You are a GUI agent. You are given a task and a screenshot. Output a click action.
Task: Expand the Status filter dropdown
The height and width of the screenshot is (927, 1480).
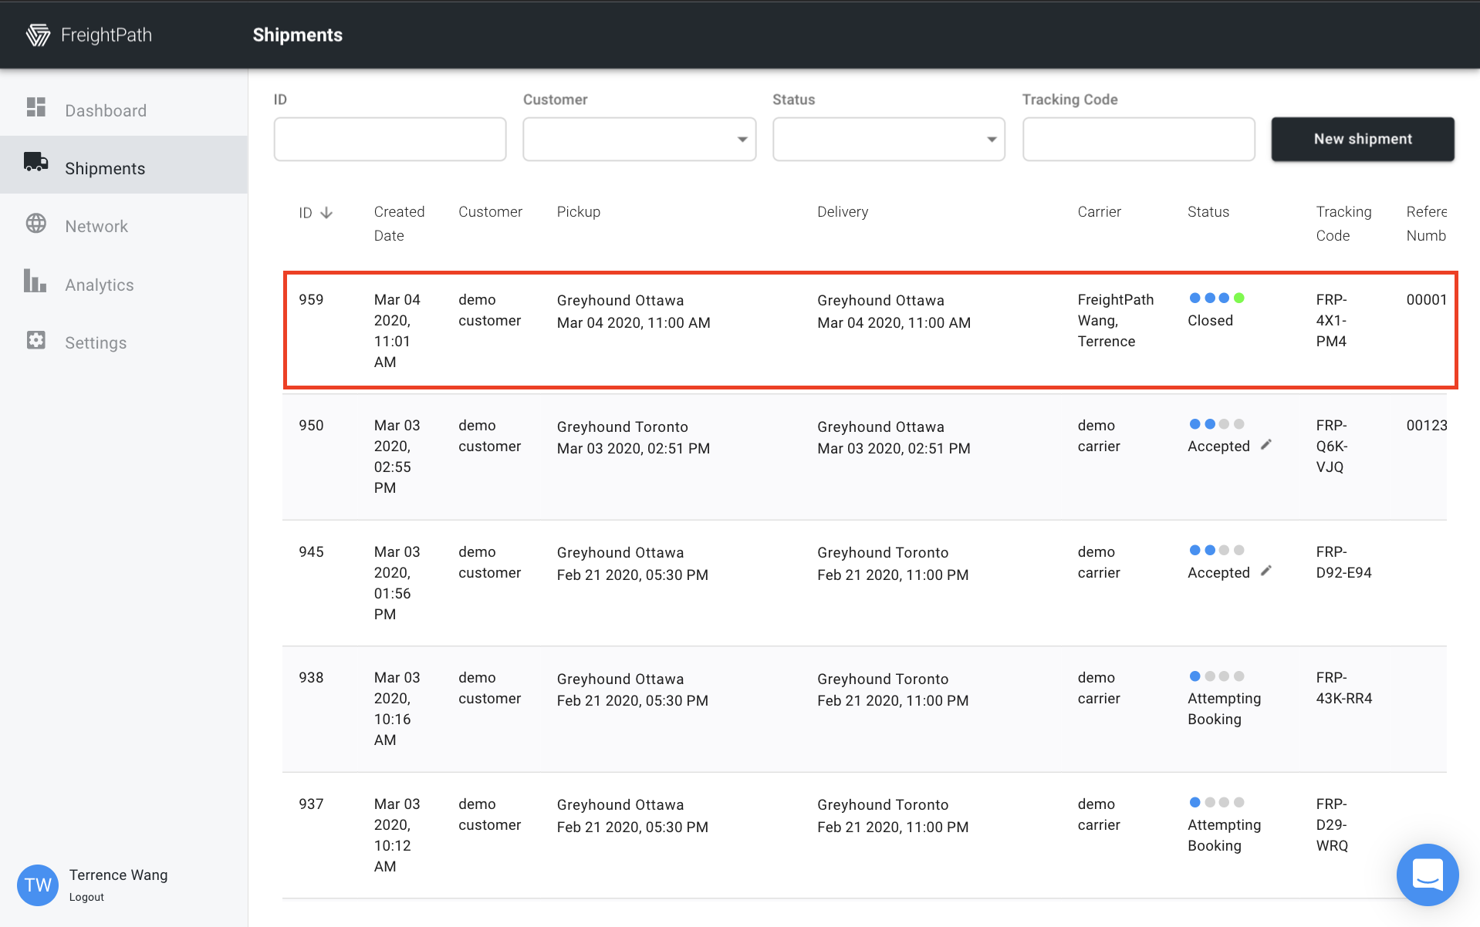889,140
